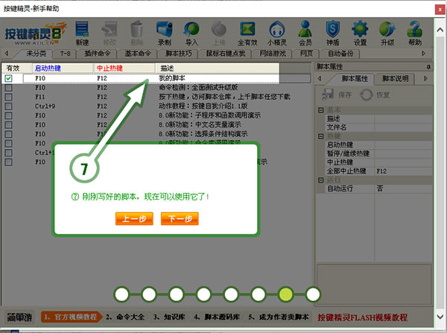
Task: Click the left arrow beside 脚本属性 tab
Action: (x=320, y=78)
